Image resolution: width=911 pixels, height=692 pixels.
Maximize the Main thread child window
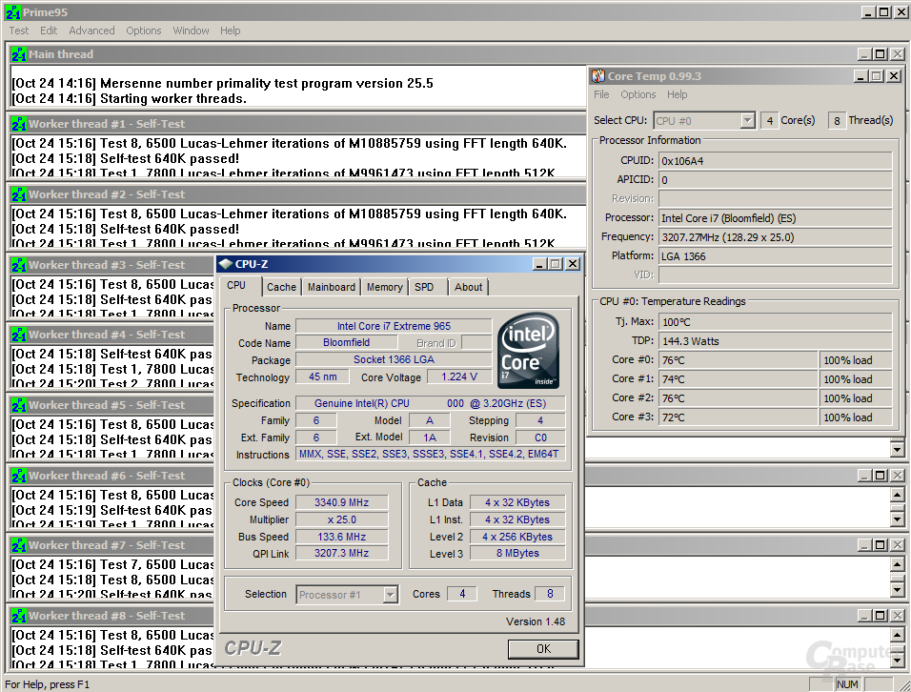(881, 54)
